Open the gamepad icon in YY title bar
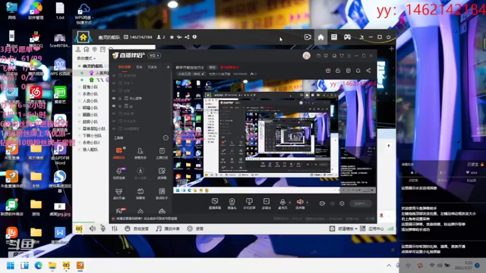 click(347, 37)
